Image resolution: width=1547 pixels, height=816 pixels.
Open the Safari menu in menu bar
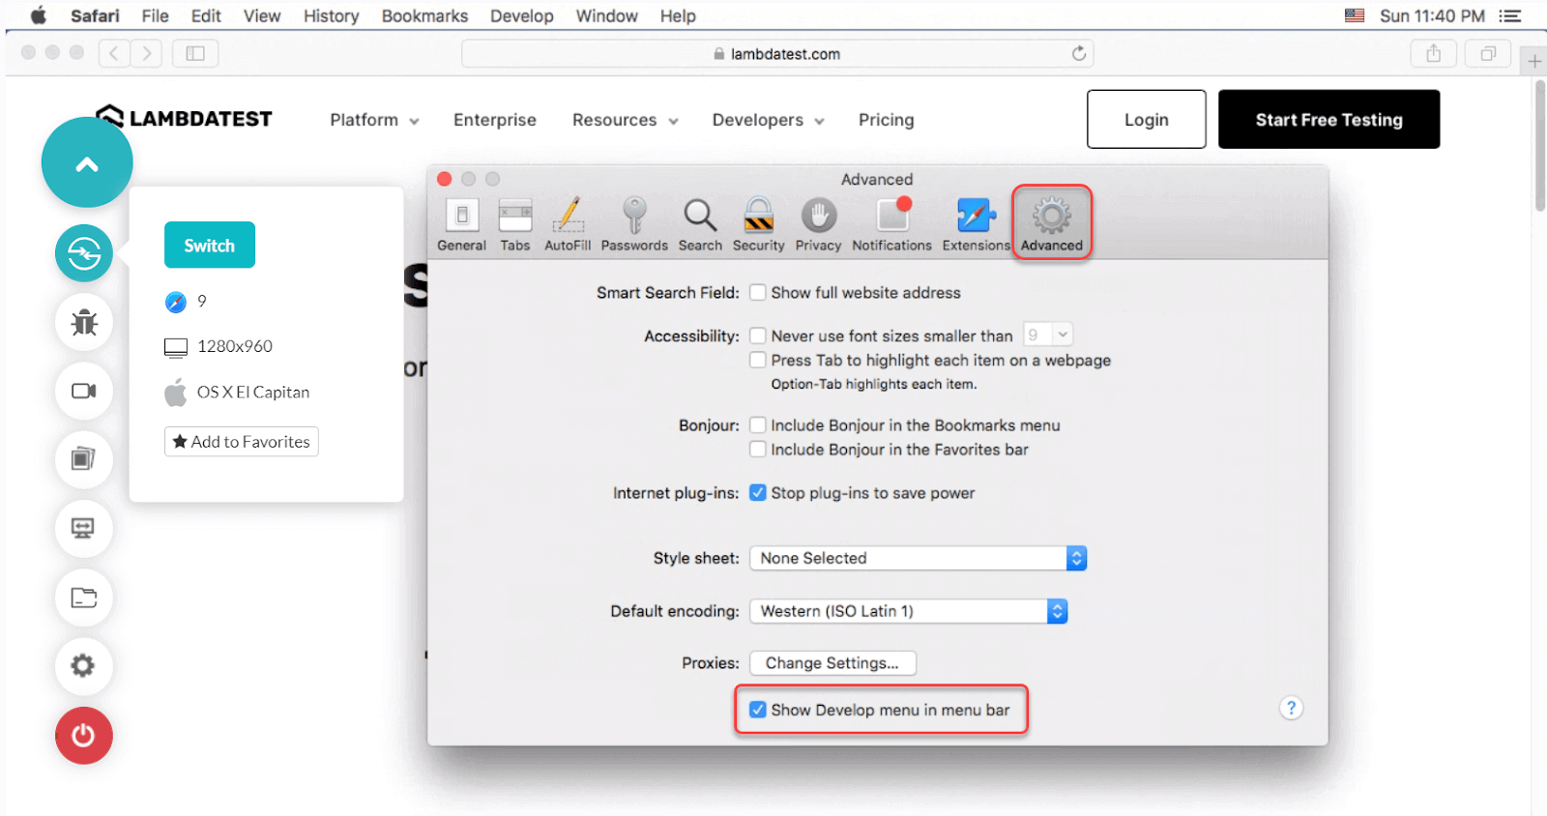95,15
